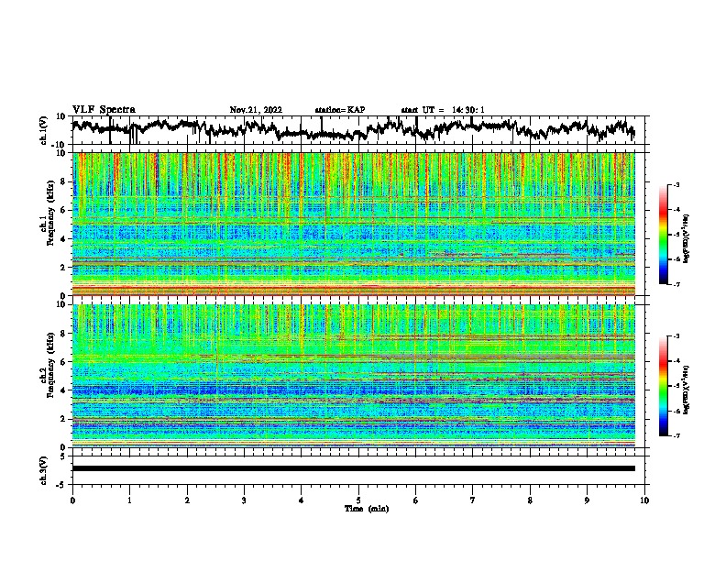
Task: Click time axis tick label "5"
Action: tap(358, 500)
